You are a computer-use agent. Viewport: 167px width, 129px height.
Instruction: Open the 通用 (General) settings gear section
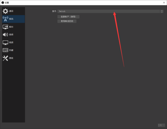pyautogui.click(x=13, y=11)
